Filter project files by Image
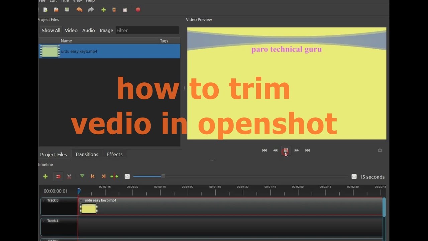 106,30
